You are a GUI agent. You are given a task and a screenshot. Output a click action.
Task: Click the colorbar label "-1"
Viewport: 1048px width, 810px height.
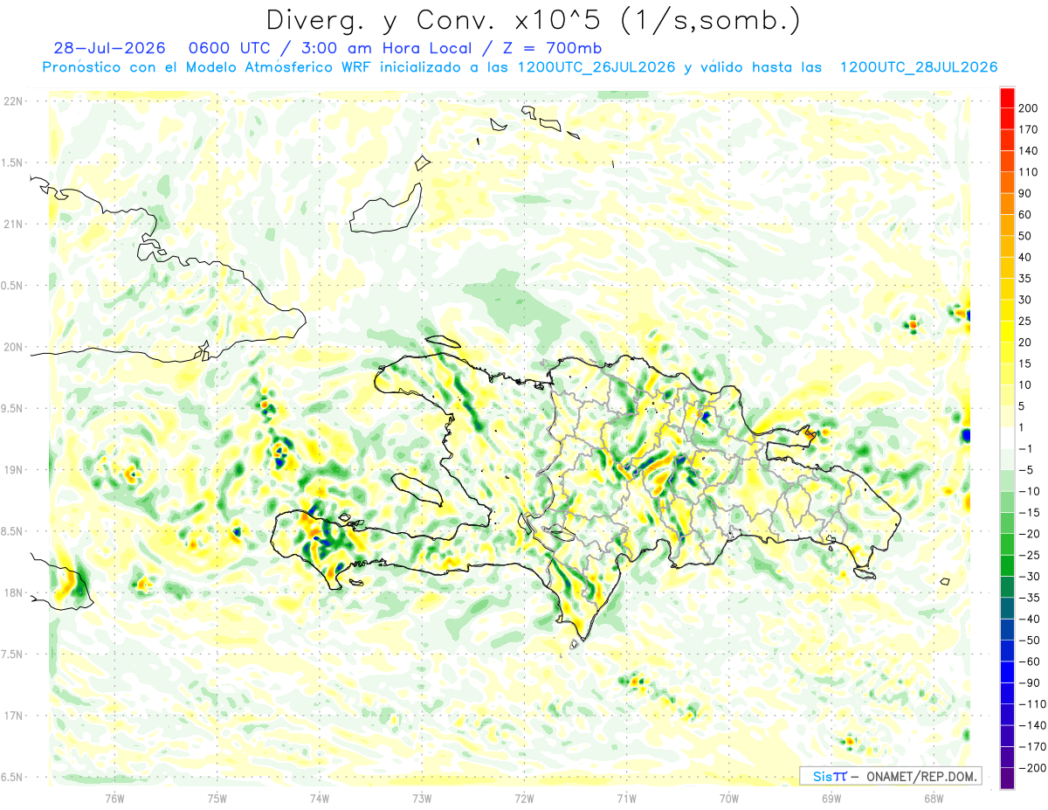click(x=1026, y=448)
